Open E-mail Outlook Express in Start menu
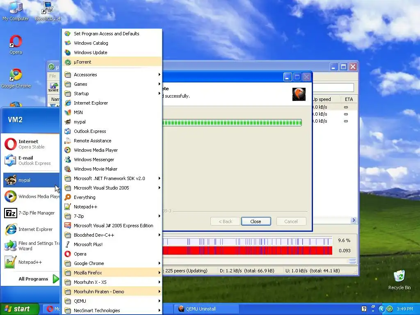Screen dimensions: 420x315 [x=31, y=160]
